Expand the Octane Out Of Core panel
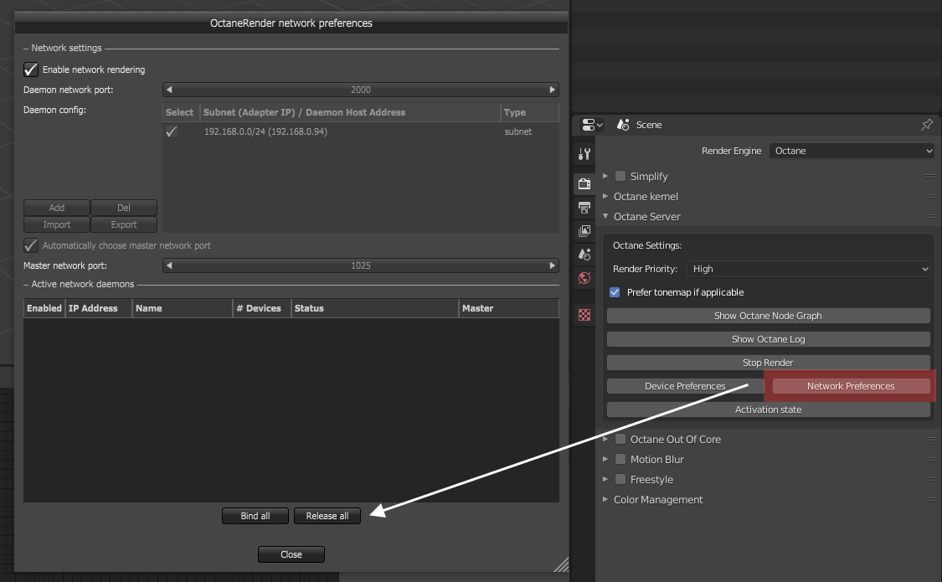942x582 pixels. click(x=605, y=439)
